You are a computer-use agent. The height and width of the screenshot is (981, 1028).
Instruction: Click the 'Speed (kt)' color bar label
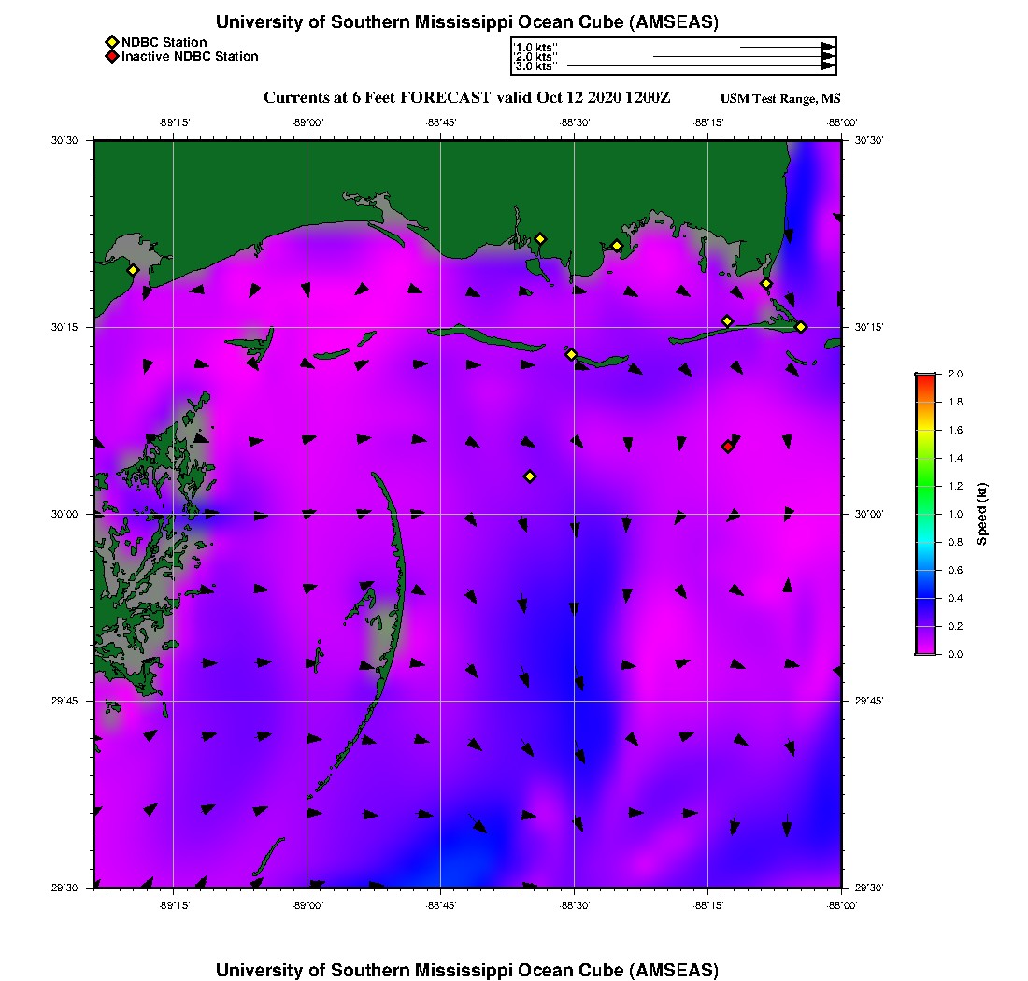[x=981, y=514]
